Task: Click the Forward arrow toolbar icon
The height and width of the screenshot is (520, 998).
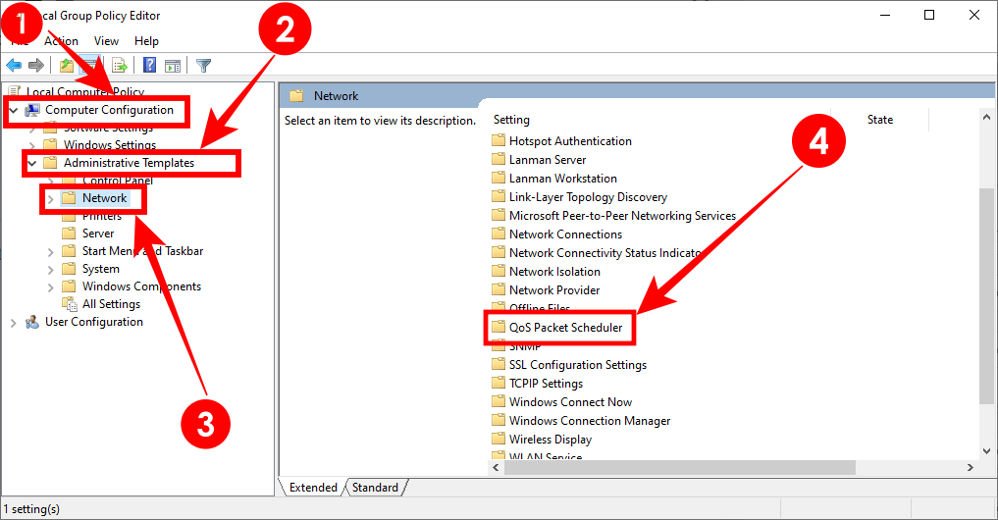Action: pyautogui.click(x=36, y=65)
